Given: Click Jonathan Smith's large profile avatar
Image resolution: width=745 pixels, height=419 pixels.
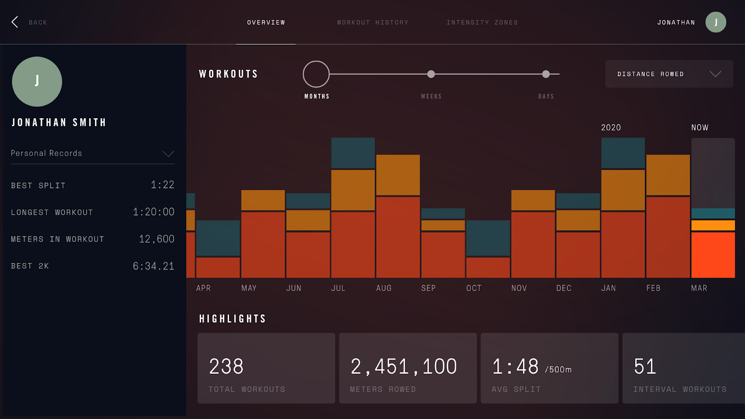Looking at the screenshot, I should [37, 81].
